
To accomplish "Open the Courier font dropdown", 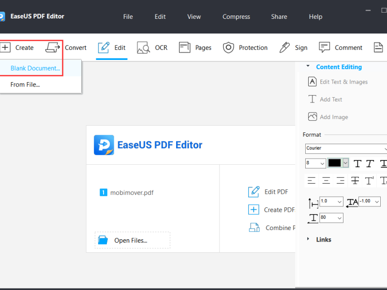I will (345, 148).
